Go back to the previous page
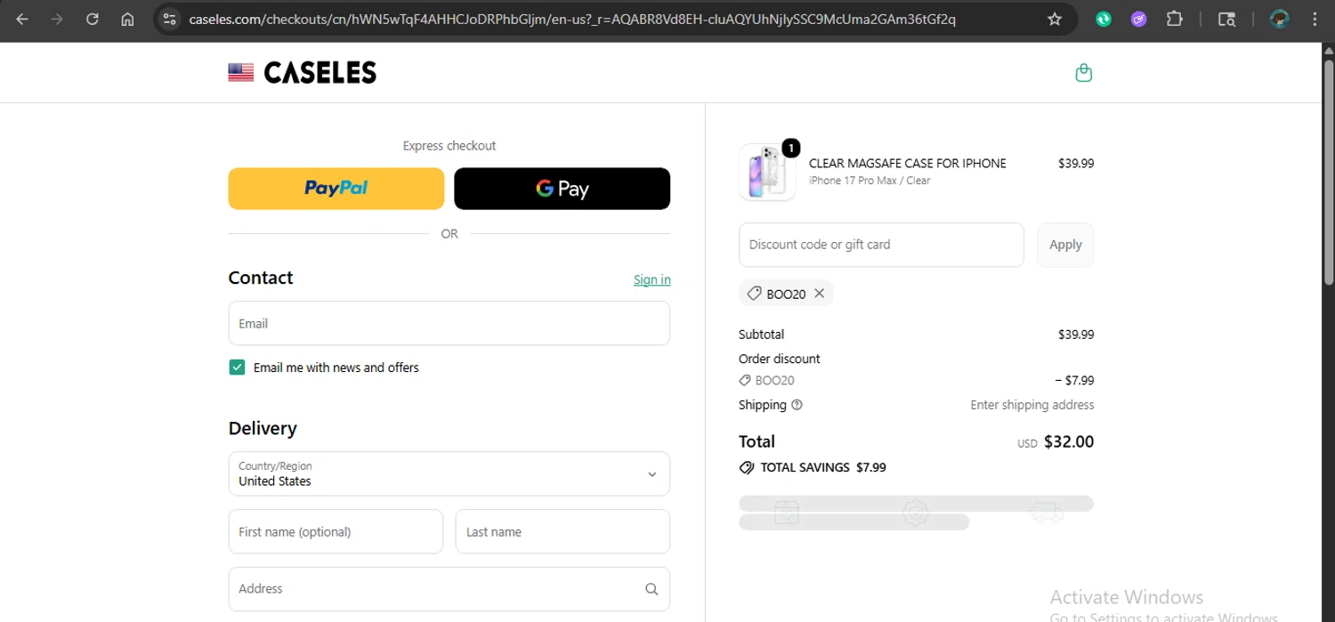 point(22,19)
